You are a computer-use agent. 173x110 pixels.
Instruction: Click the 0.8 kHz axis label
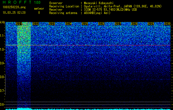(x=2, y=77)
